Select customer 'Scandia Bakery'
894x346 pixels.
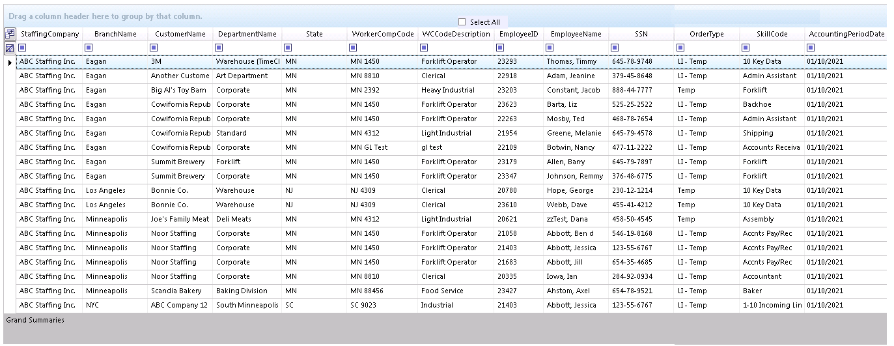[180, 291]
